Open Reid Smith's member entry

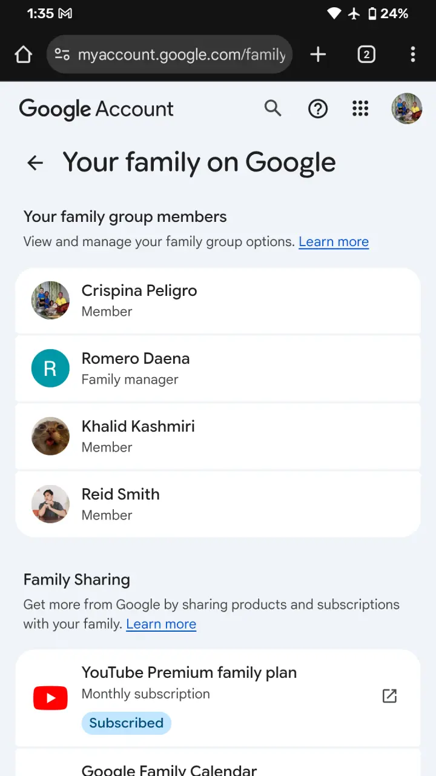218,504
